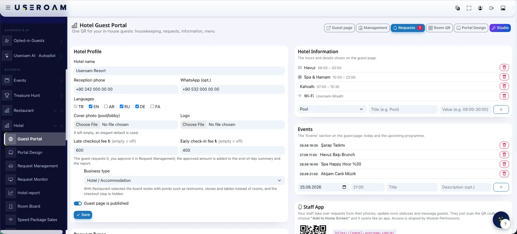The height and width of the screenshot is (234, 517).
Task: Enable the AR language checkbox
Action: [106, 107]
